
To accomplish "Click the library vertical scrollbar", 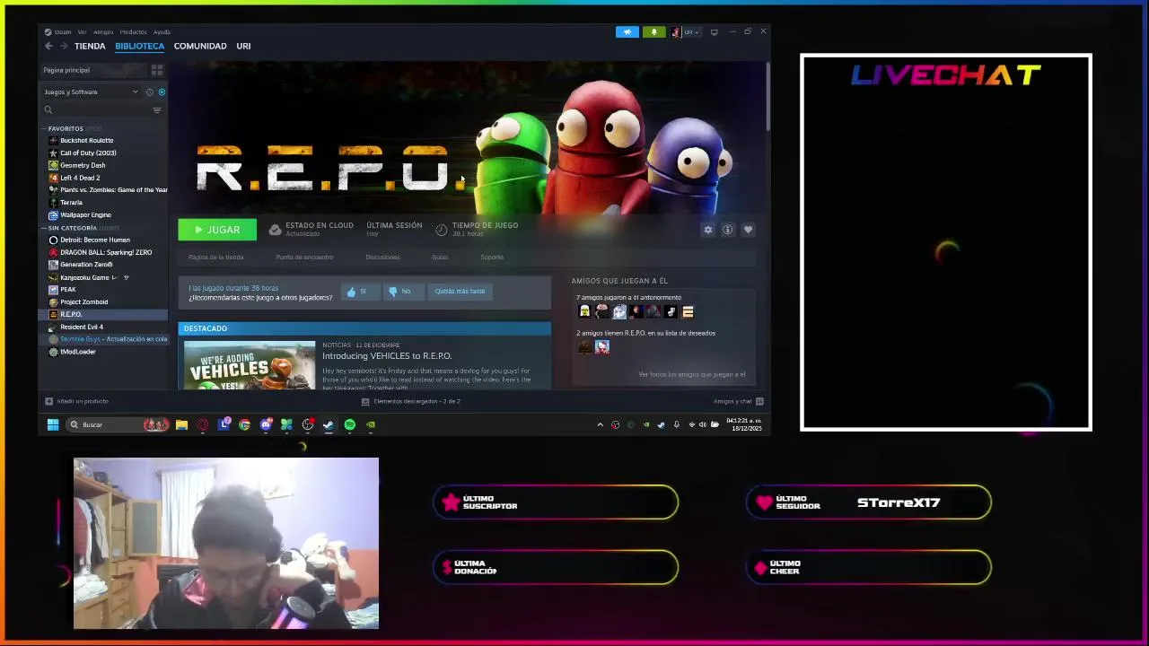I will click(767, 99).
